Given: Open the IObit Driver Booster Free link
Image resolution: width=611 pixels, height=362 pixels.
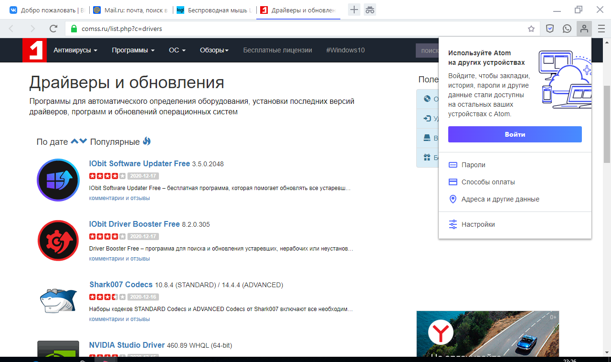Looking at the screenshot, I should 135,224.
